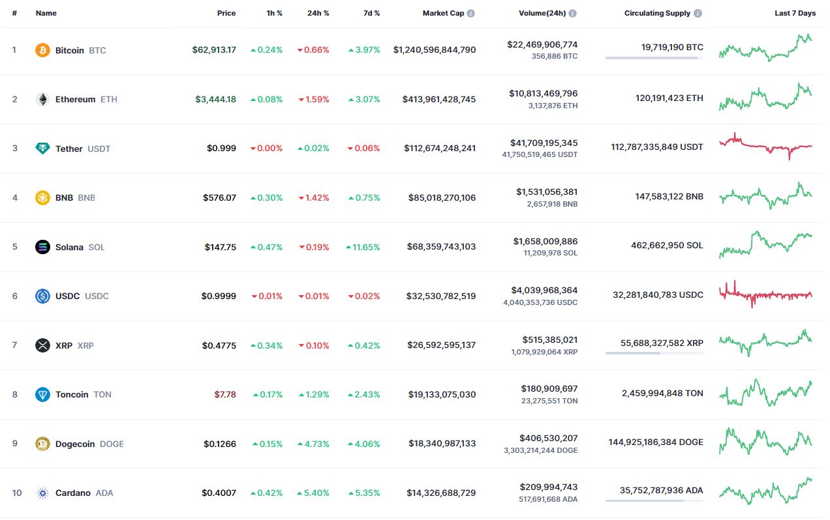Sort by the Price column header
The image size is (830, 520).
(226, 13)
